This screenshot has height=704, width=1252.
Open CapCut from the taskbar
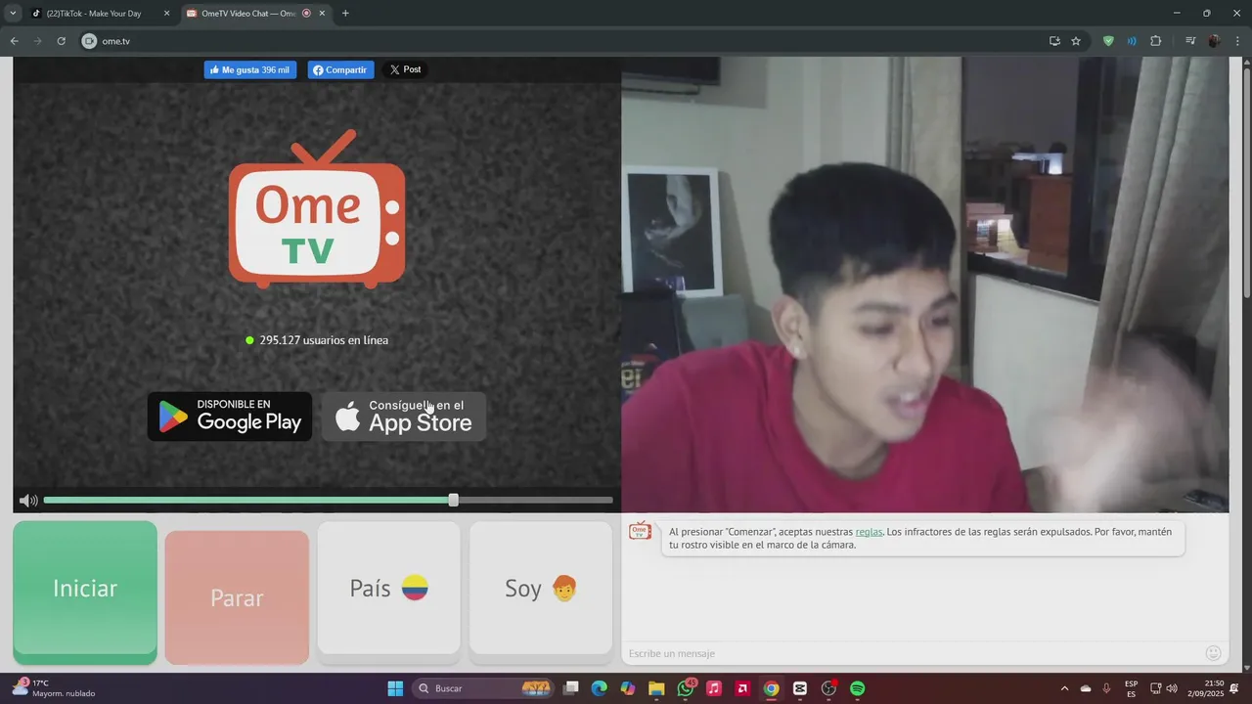click(800, 688)
